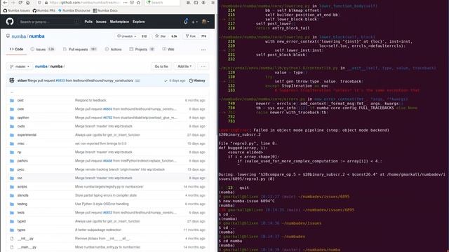Open the user avatar menu

click(x=206, y=22)
